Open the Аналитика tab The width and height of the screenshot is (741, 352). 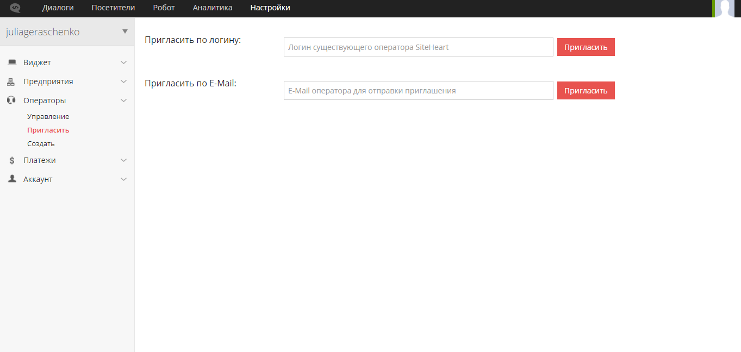[213, 8]
